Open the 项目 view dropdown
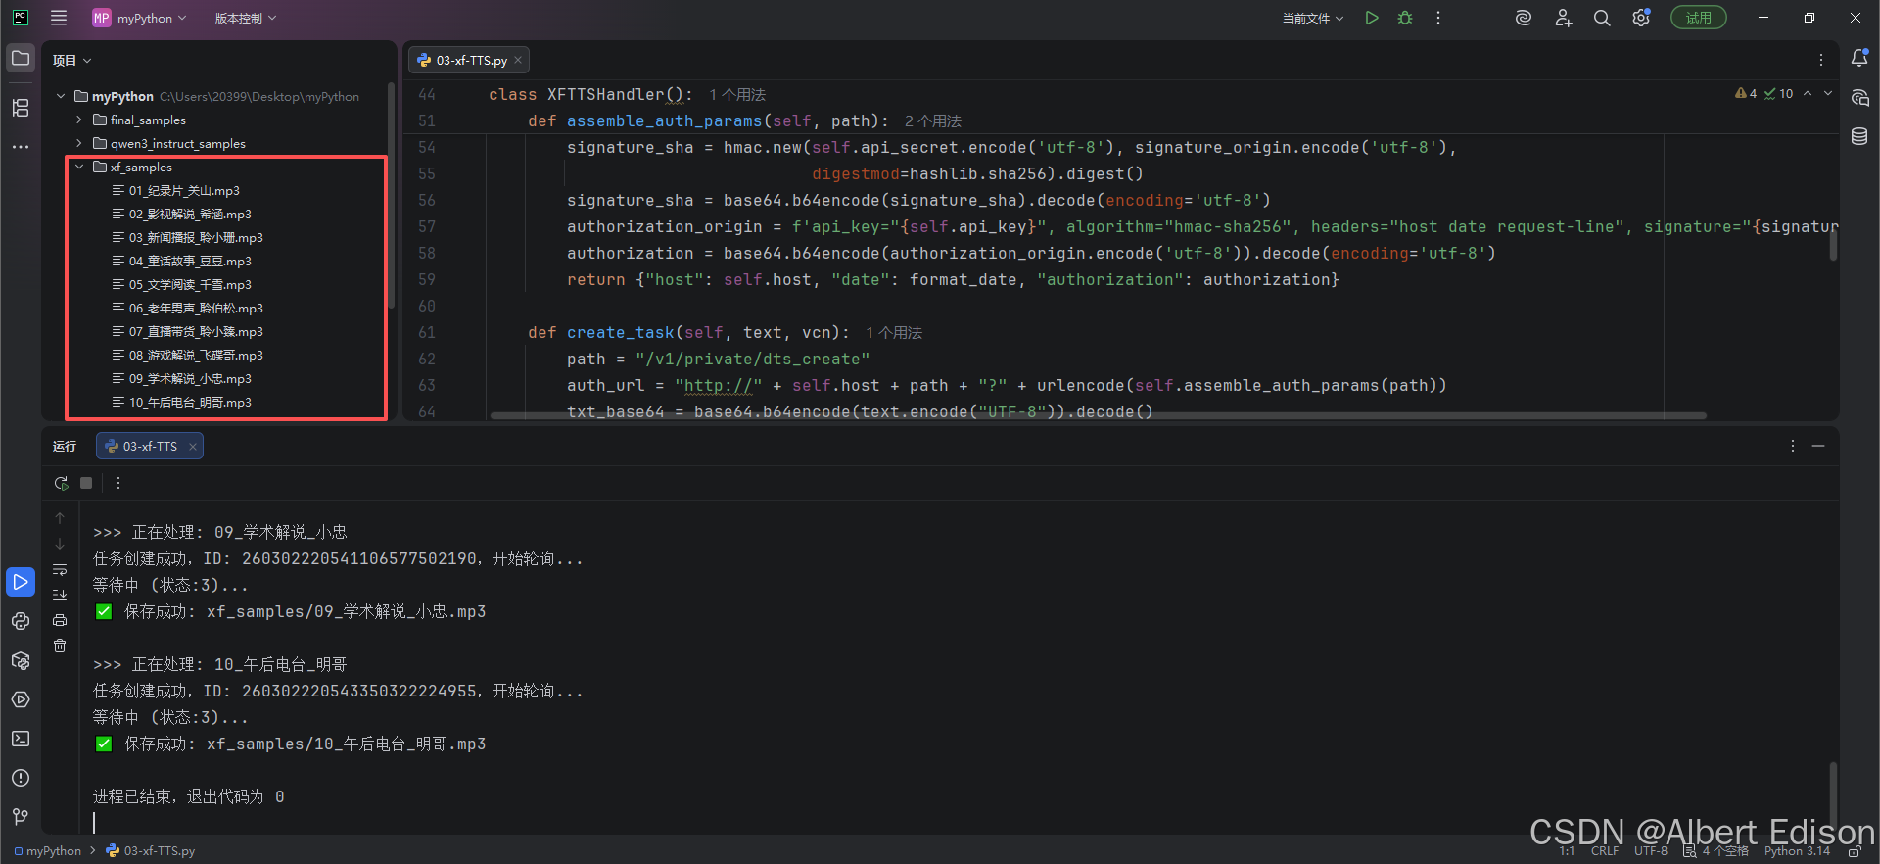 coord(71,60)
